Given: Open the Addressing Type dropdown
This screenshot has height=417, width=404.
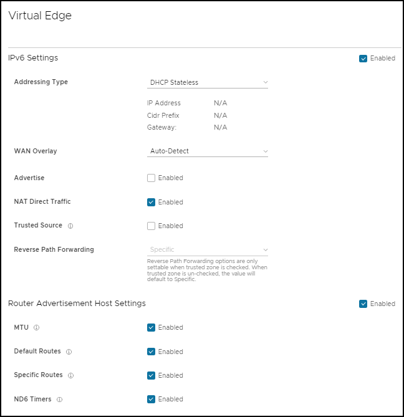Looking at the screenshot, I should pos(208,82).
